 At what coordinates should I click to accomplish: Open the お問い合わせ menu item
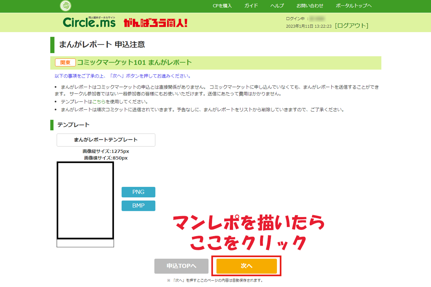pyautogui.click(x=310, y=6)
